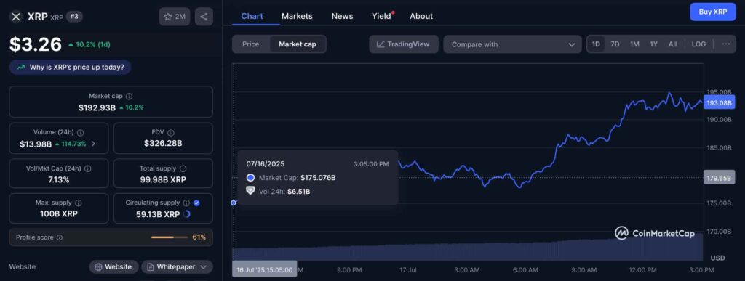This screenshot has width=745, height=281.
Task: Click the info icon beside Market cap
Action: pyautogui.click(x=130, y=96)
